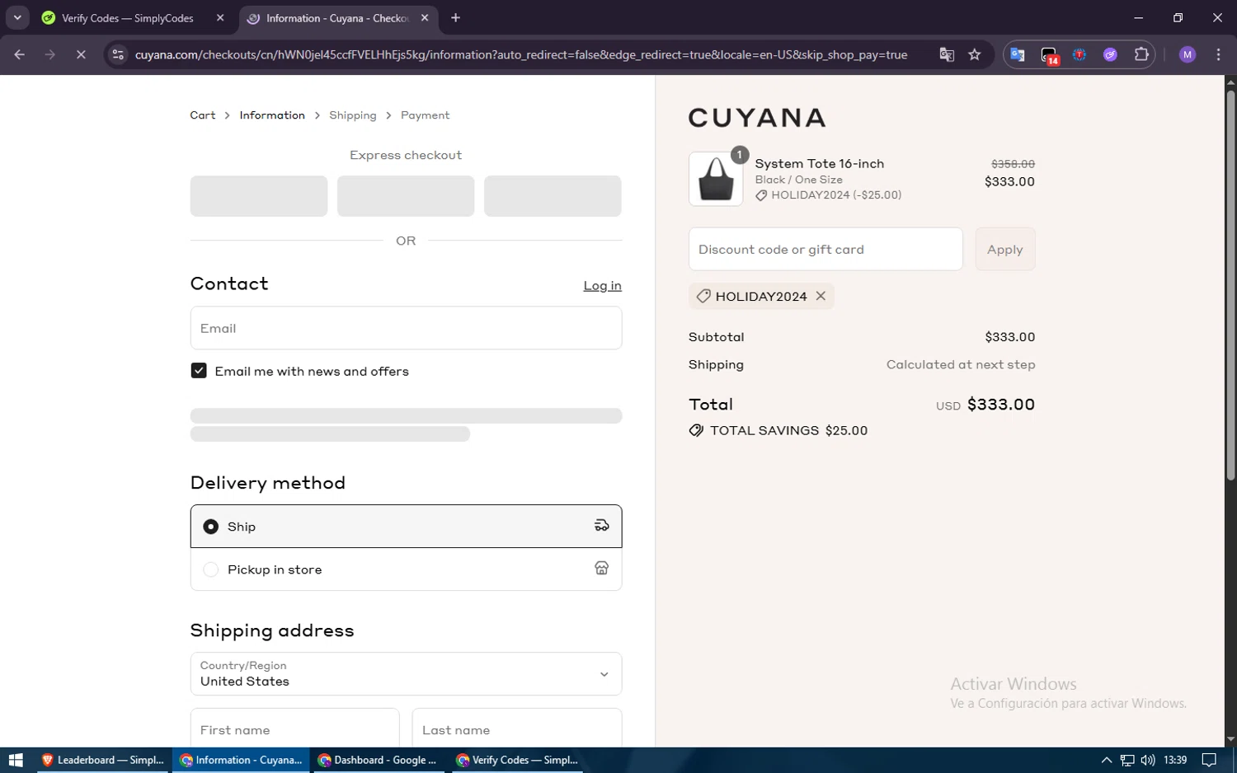Click the page vertical scrollbar
Image resolution: width=1237 pixels, height=773 pixels.
1230,284
